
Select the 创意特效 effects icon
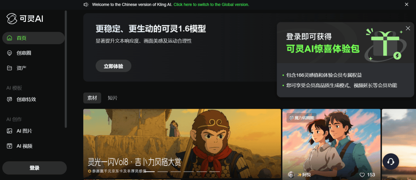coord(10,100)
